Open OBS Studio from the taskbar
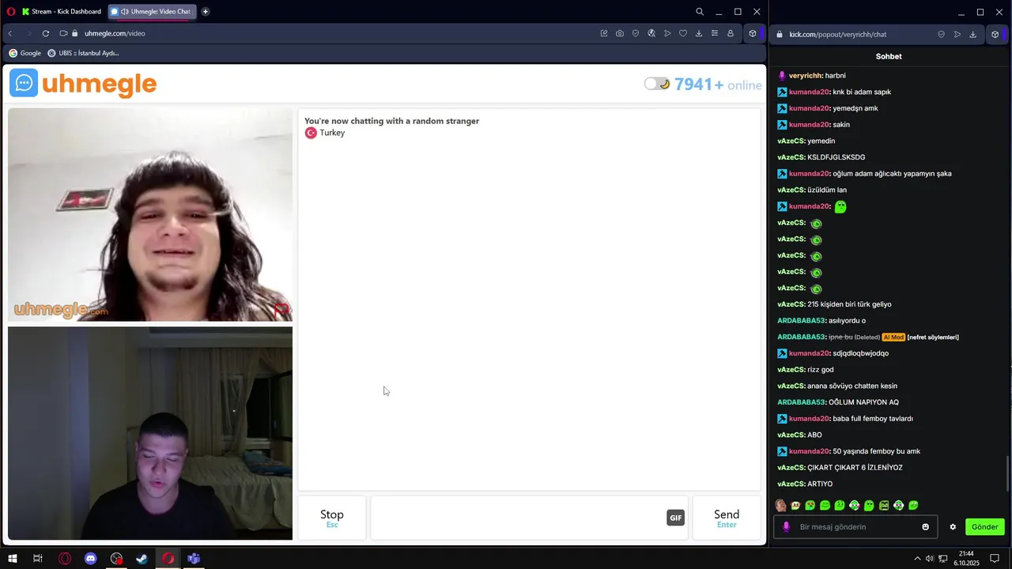The height and width of the screenshot is (569, 1012). [116, 559]
